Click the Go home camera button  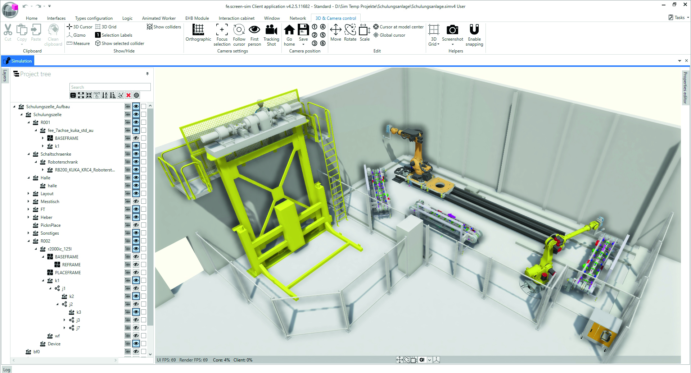289,34
